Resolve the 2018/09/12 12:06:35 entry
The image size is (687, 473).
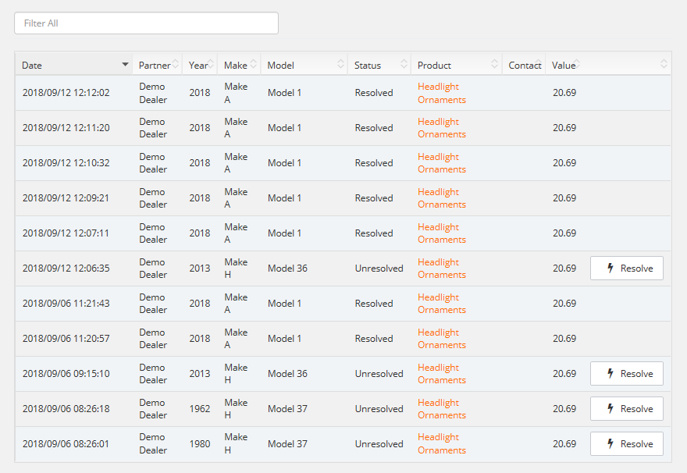(x=627, y=268)
